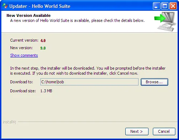
Task: Close the Updater window
Action: pos(173,6)
